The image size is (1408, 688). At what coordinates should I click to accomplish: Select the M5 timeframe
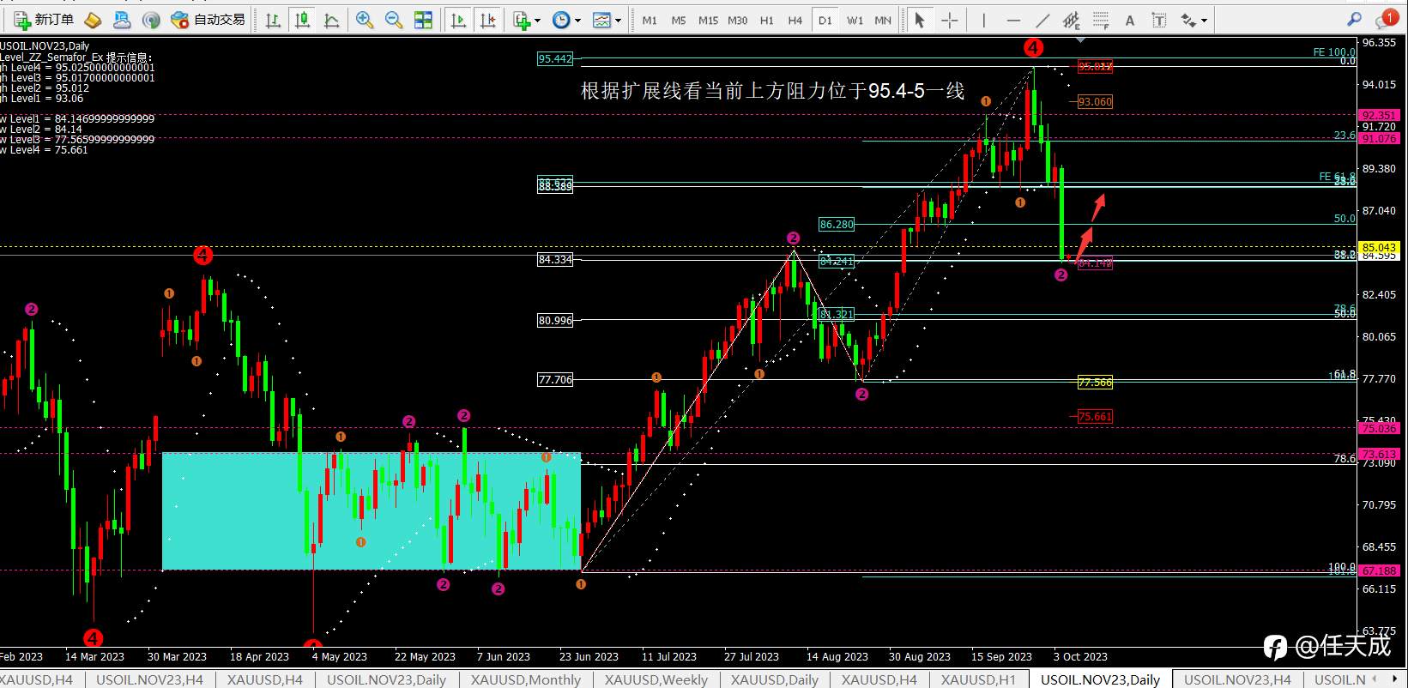pyautogui.click(x=679, y=20)
